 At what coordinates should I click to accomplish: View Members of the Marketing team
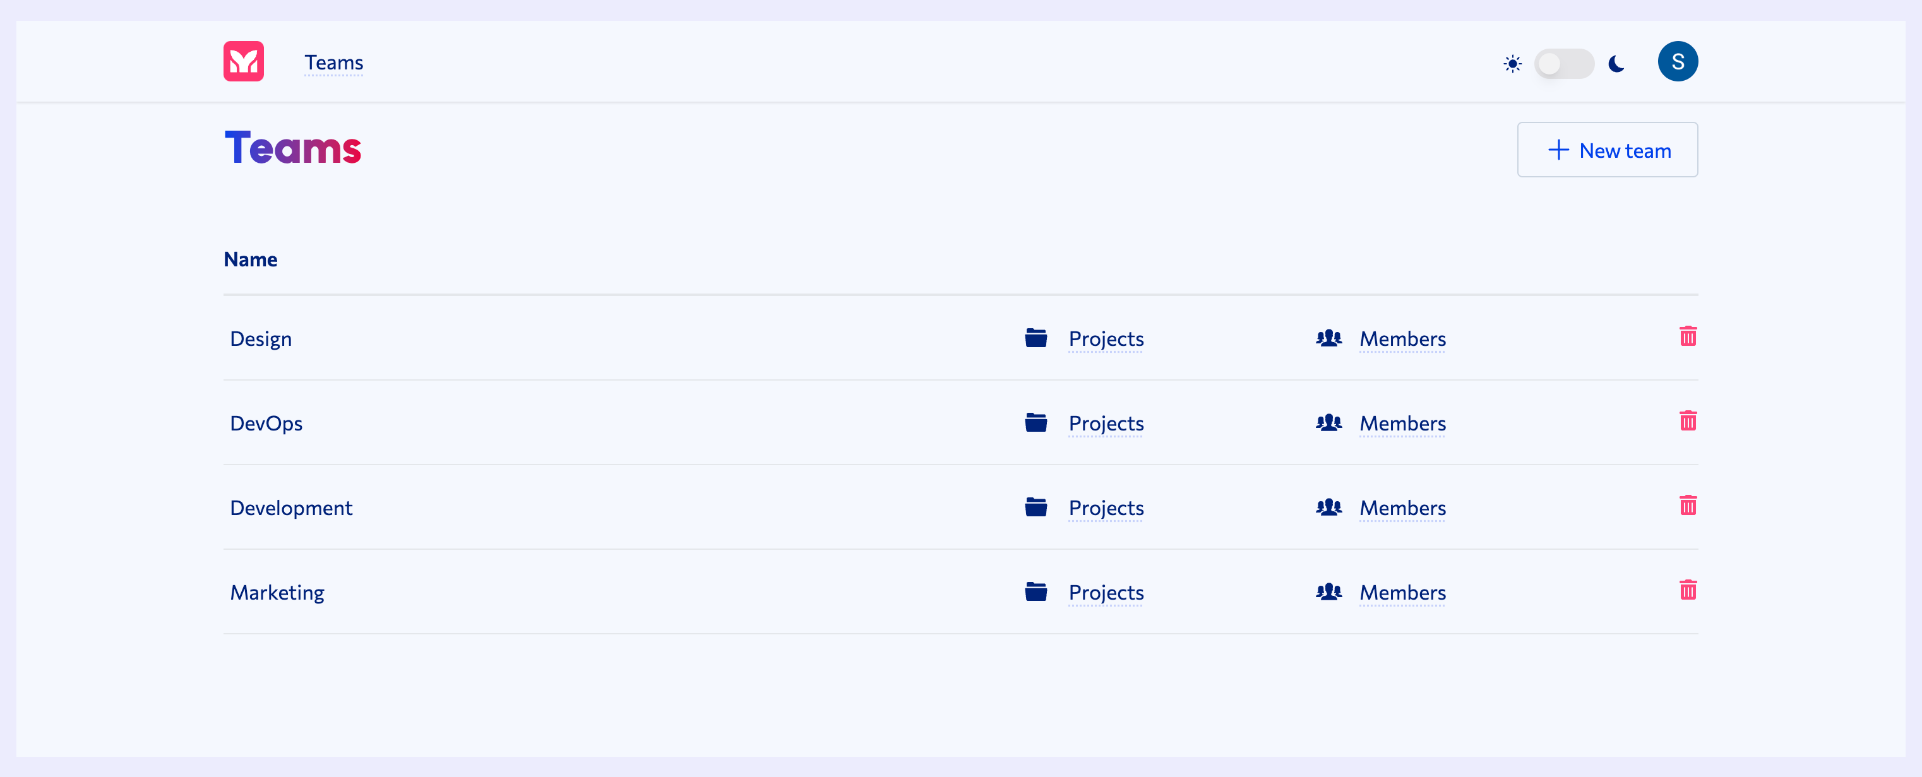(x=1402, y=593)
